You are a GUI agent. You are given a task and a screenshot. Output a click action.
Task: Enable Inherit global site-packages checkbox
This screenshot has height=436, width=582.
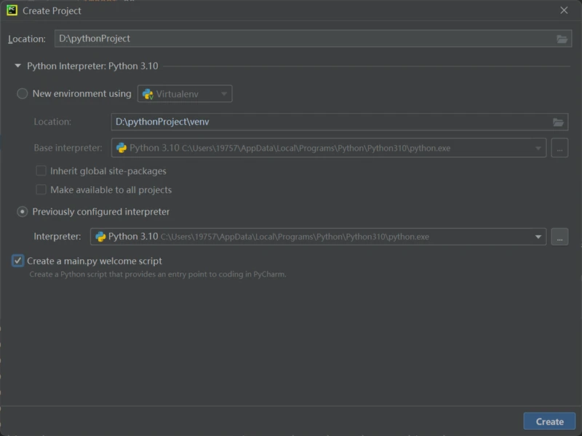pos(41,171)
